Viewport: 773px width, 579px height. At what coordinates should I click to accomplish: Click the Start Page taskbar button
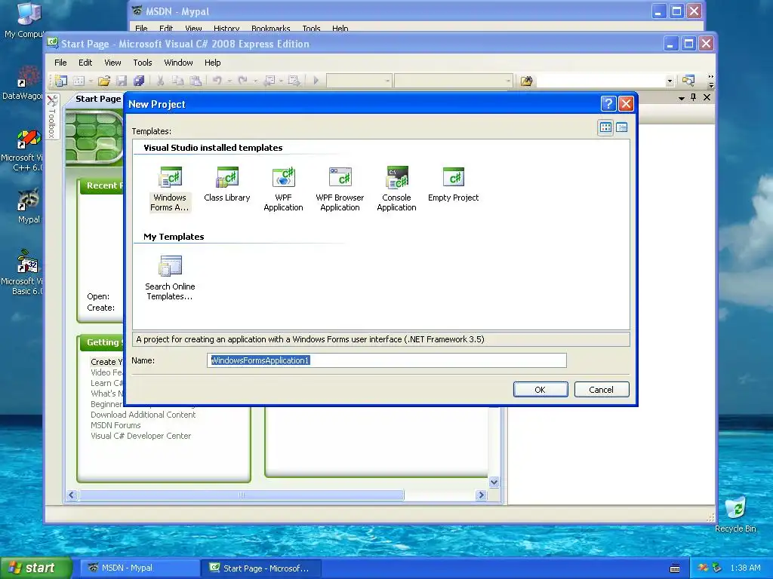point(261,568)
